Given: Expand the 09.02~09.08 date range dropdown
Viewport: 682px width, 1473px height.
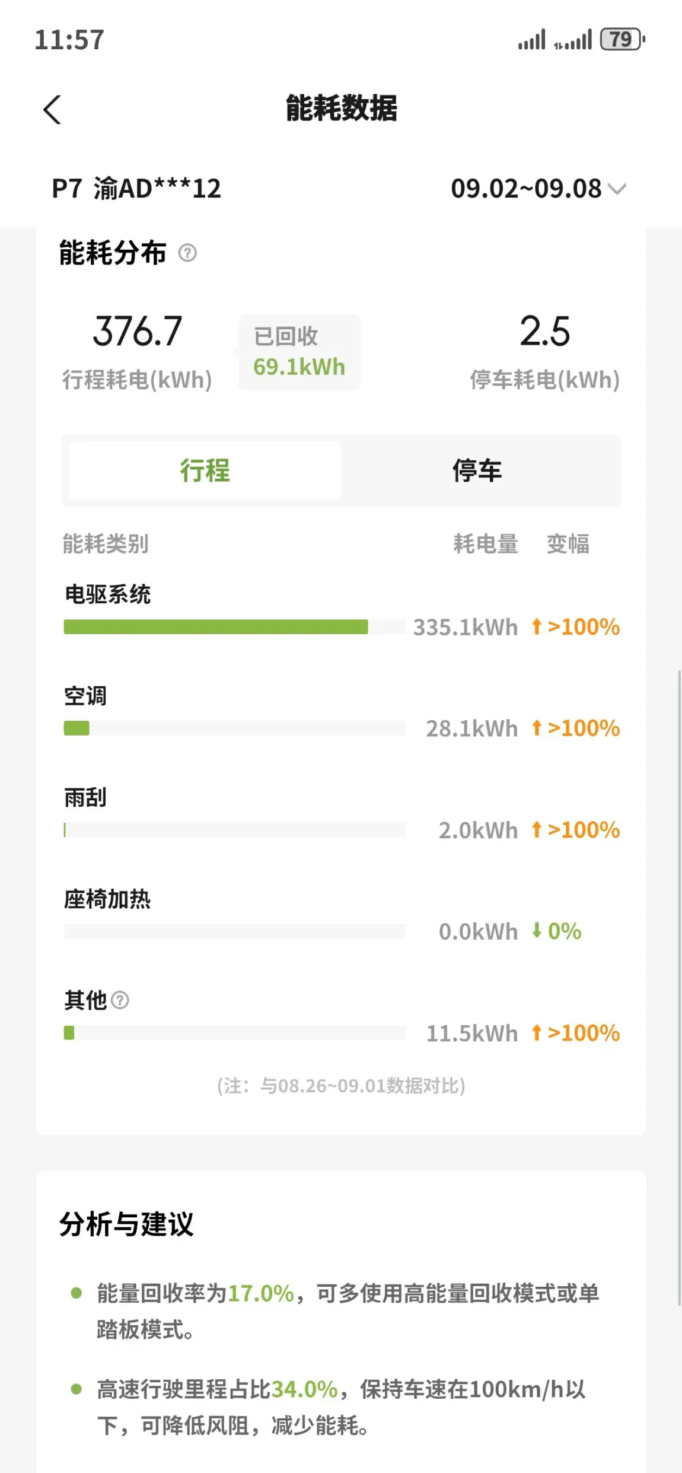Looking at the screenshot, I should pos(538,189).
